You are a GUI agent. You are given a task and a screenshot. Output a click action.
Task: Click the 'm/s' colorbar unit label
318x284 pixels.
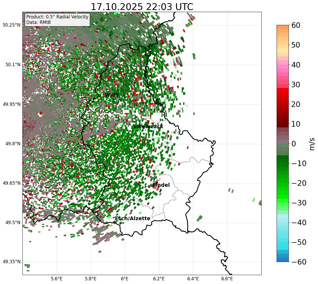312,143
